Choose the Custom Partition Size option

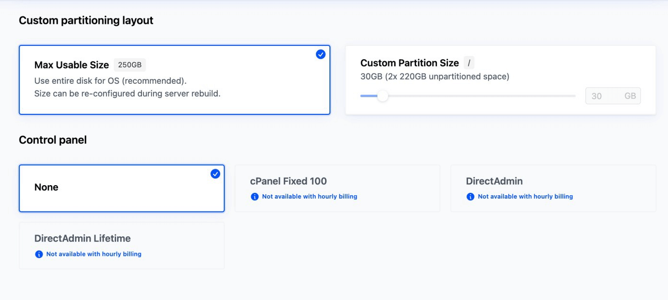[500, 80]
